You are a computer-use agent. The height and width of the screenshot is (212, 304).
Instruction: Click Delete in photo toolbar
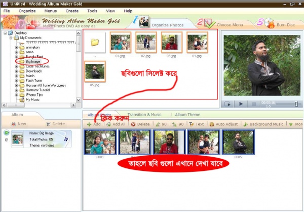tap(140, 124)
